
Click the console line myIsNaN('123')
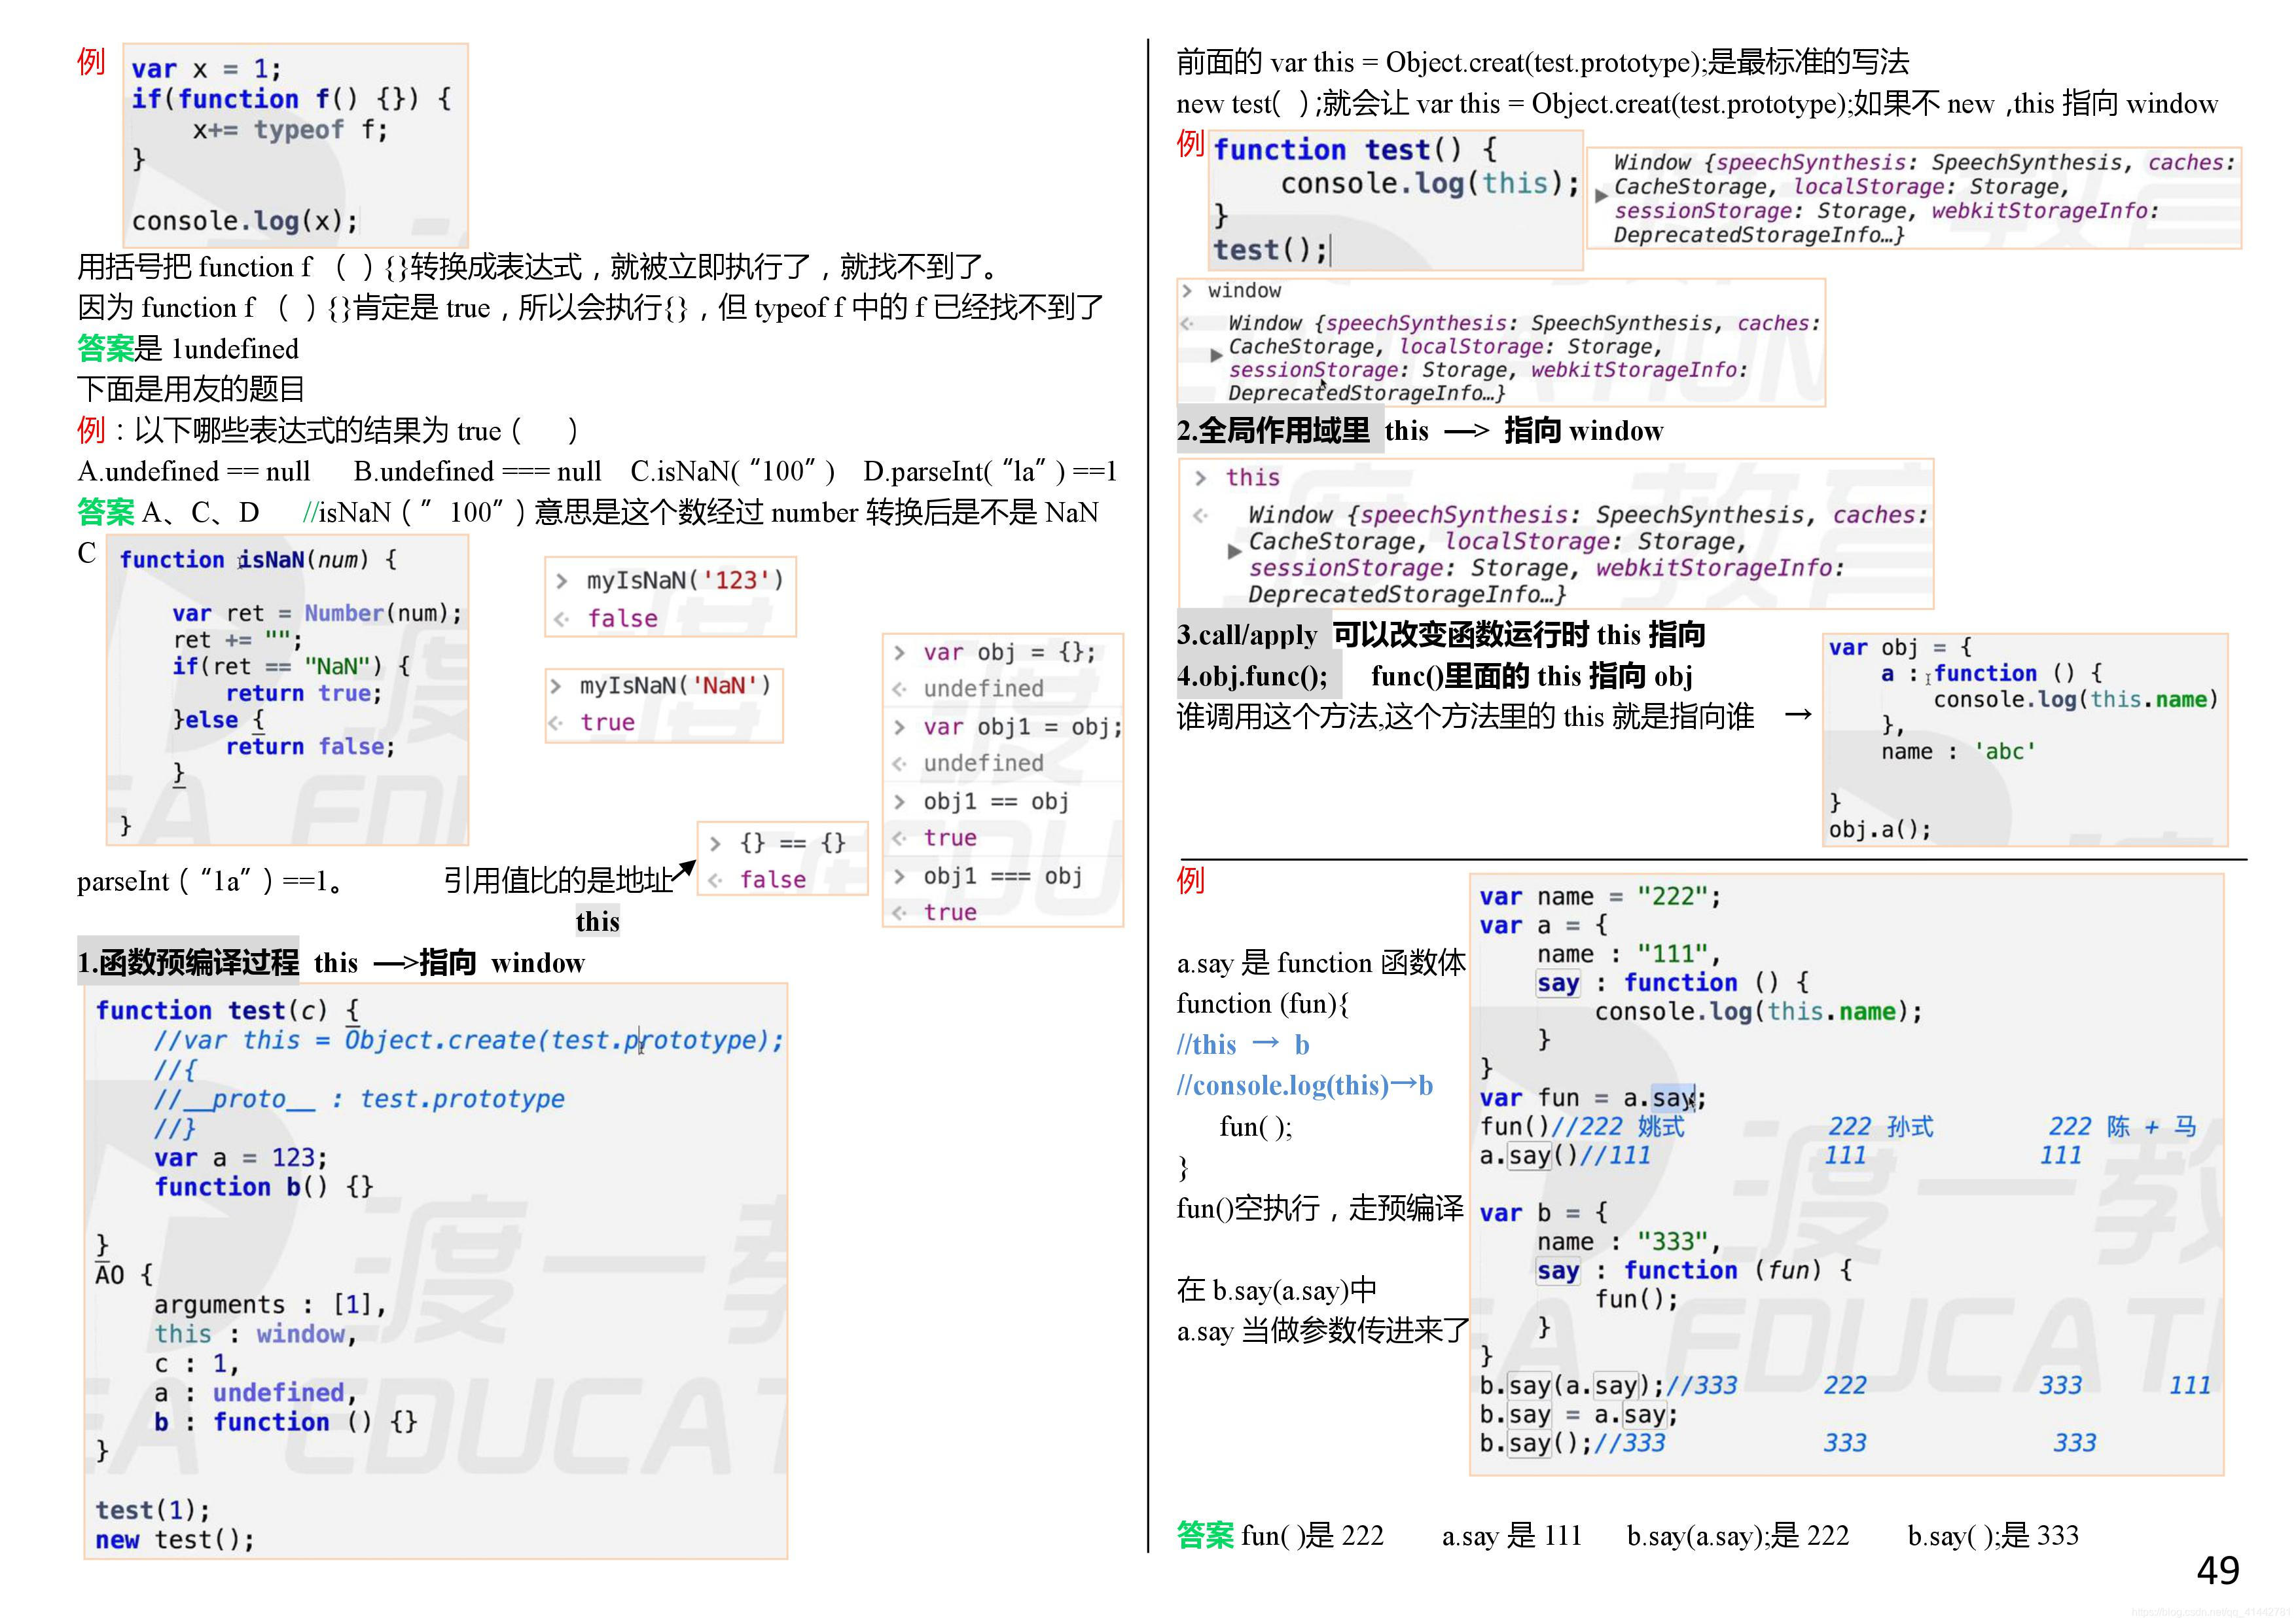tap(685, 581)
